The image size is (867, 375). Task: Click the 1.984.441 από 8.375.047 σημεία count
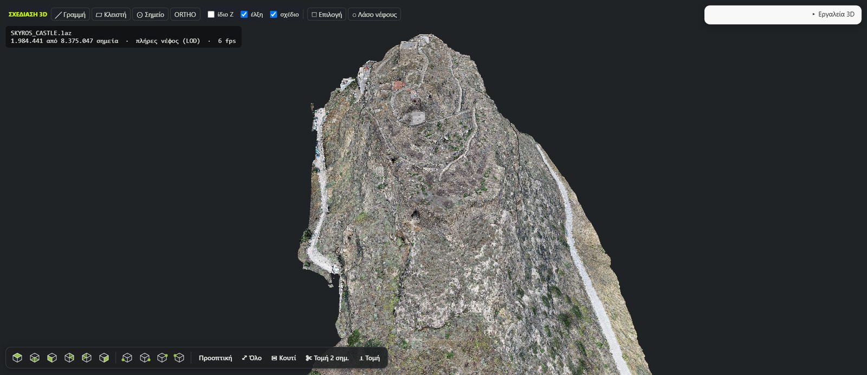[64, 41]
